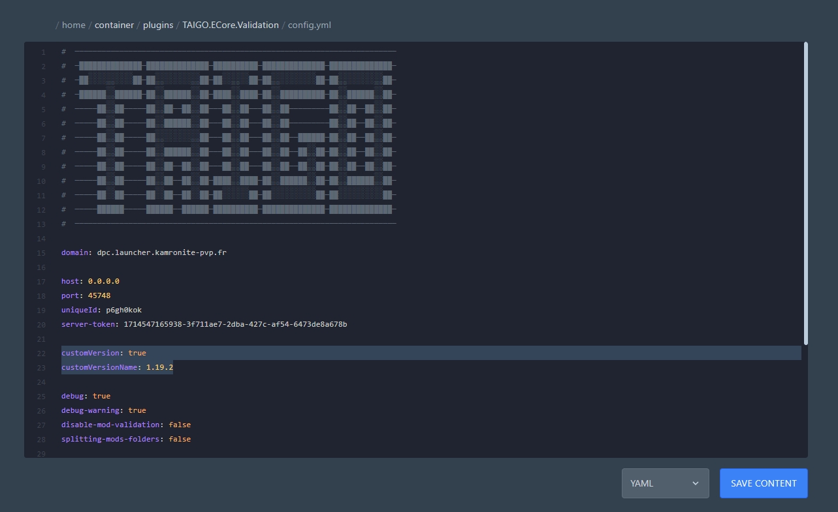Viewport: 838px width, 512px height.
Task: Open the YAML language dropdown
Action: click(664, 483)
